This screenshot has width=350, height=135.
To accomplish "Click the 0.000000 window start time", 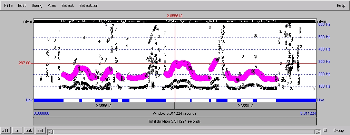I will 41,113.
